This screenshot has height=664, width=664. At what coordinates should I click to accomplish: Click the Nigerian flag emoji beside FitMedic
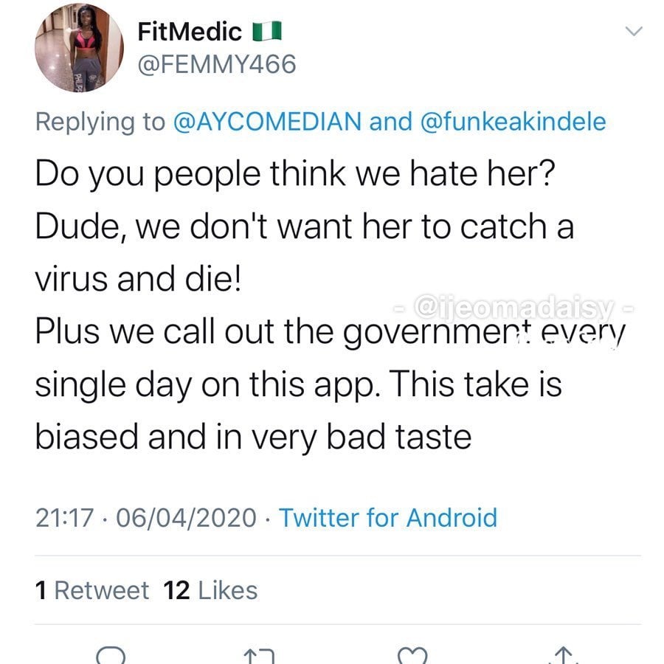click(x=268, y=32)
